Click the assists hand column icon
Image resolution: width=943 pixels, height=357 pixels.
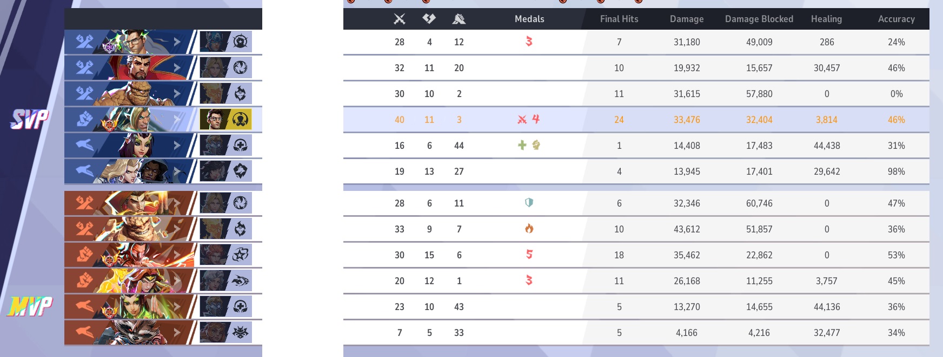tap(459, 19)
